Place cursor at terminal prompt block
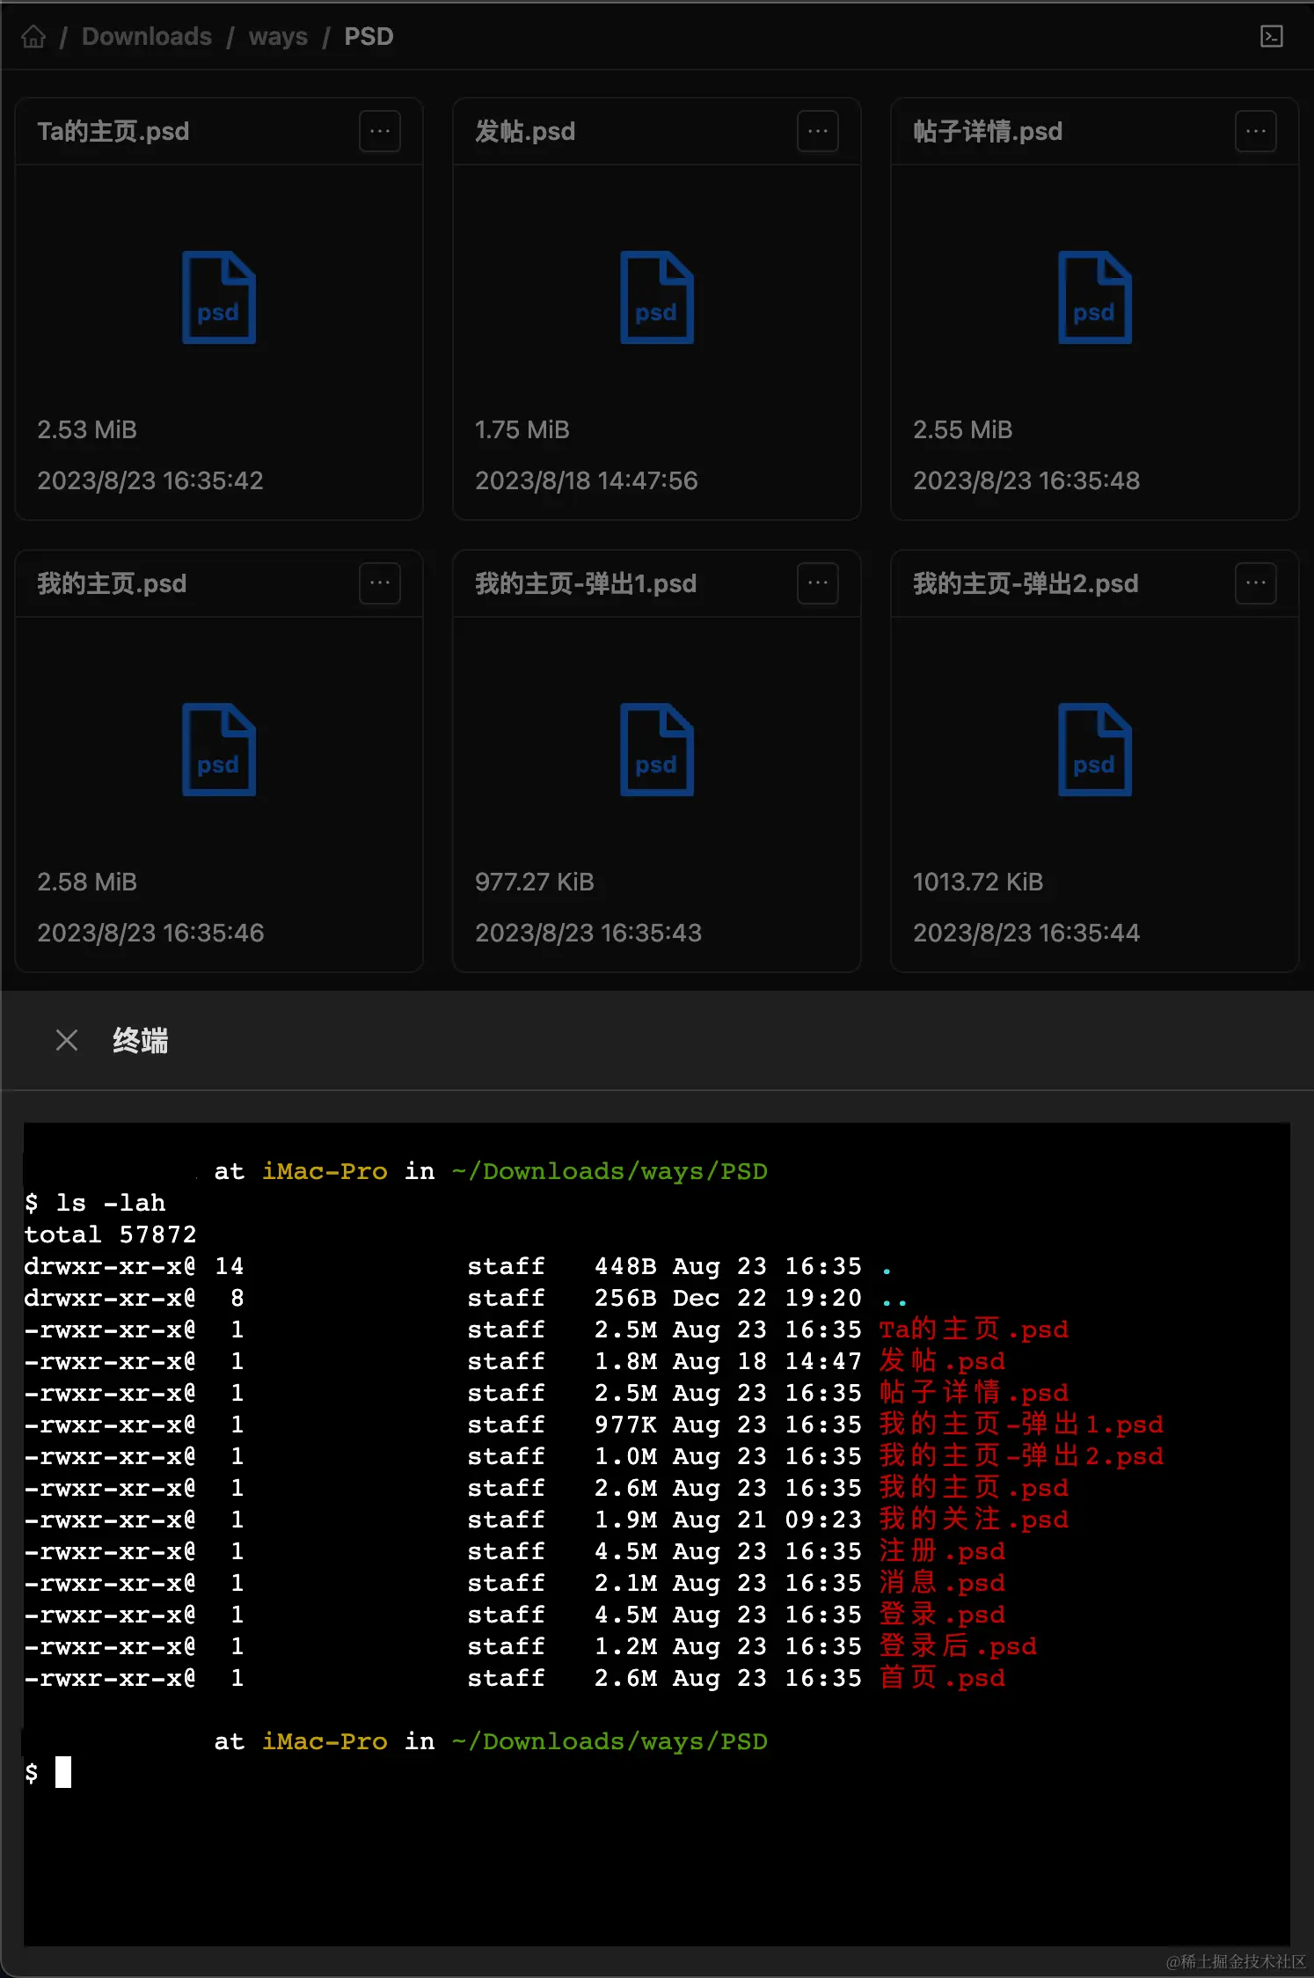The image size is (1314, 1978). point(63,1772)
